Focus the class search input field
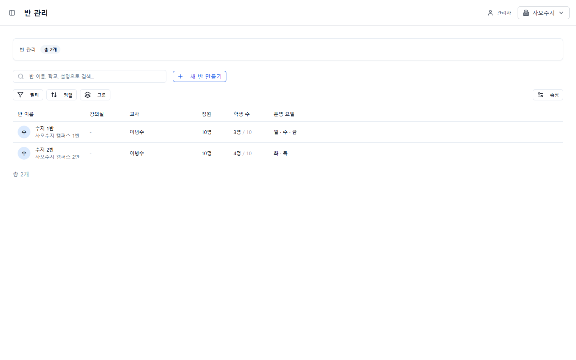Viewport: 576px width, 360px height. [94, 76]
